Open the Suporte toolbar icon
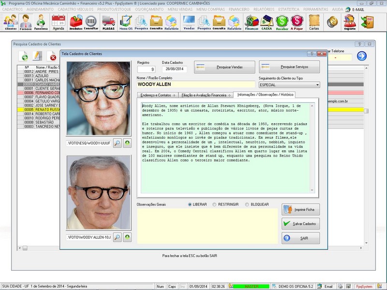The image size is (387, 290). tap(349, 22)
